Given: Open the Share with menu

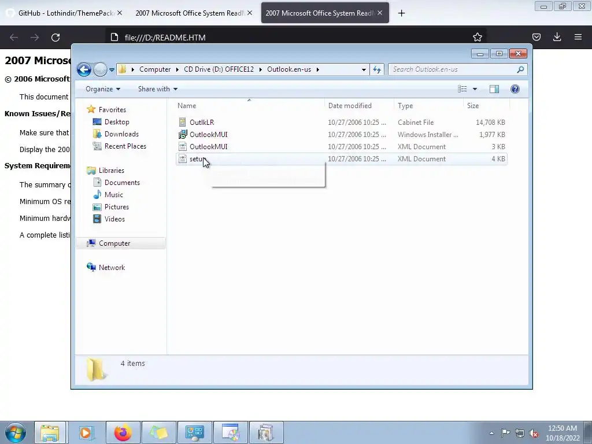Looking at the screenshot, I should pos(158,89).
